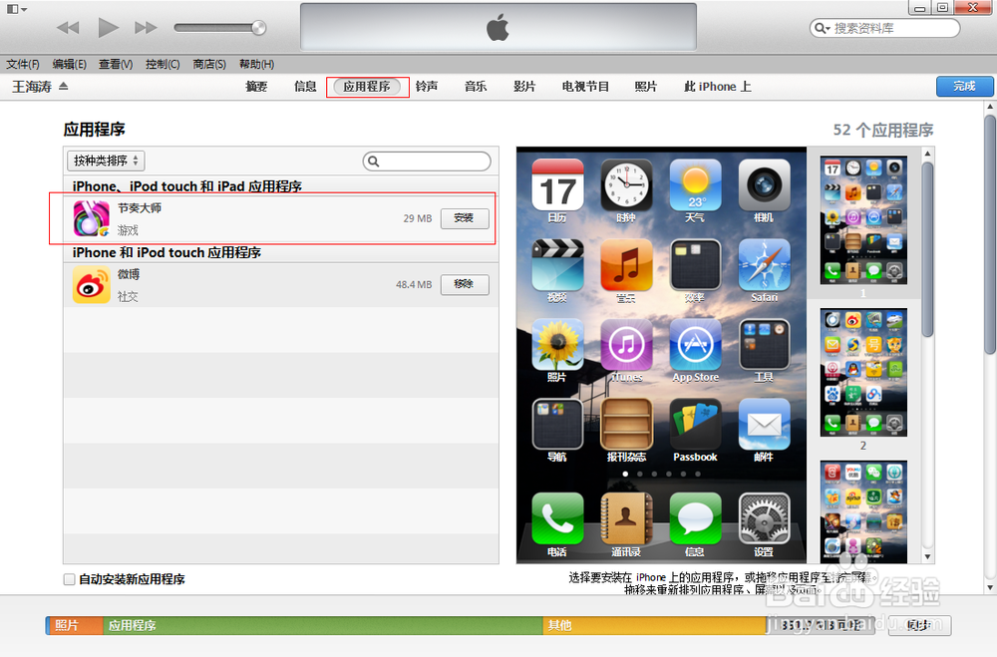Viewport: 997px width, 657px height.
Task: Click the 照片 segment in capacity bar
Action: [x=75, y=626]
